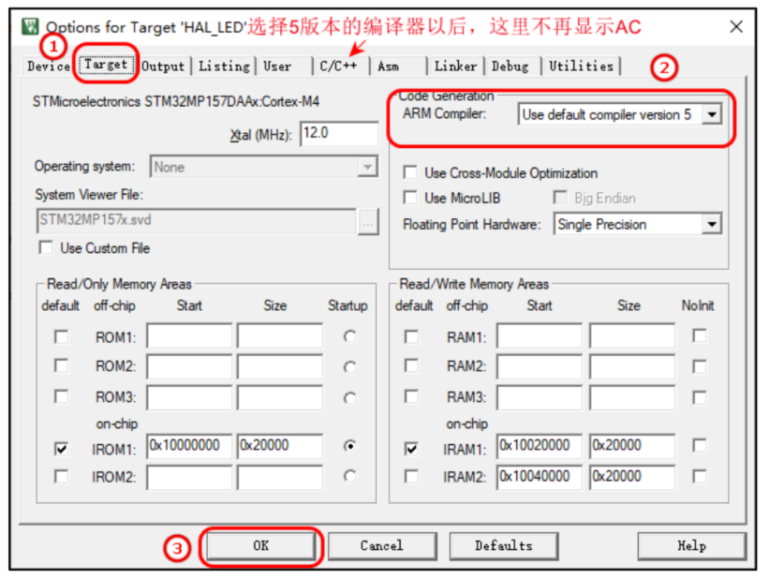
Task: Click the IROM1 Start field 0x10000000
Action: click(189, 446)
